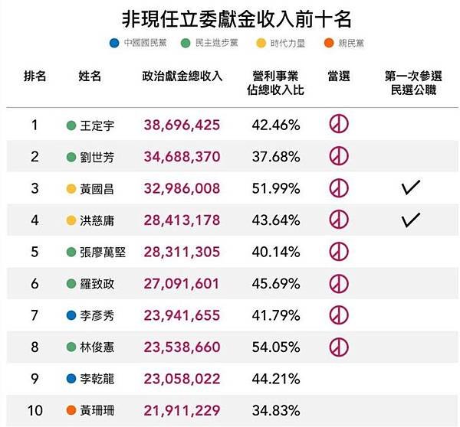Click the elected stamp icon for 洪慈庸
460x427 pixels.
point(339,220)
